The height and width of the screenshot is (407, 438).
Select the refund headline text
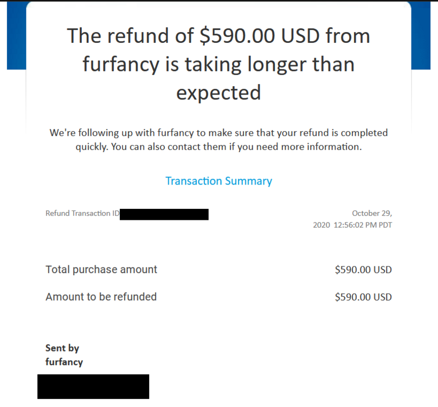218,64
